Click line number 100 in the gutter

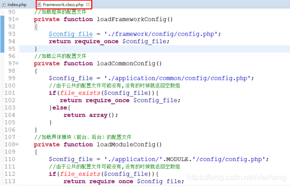(x=10, y=86)
